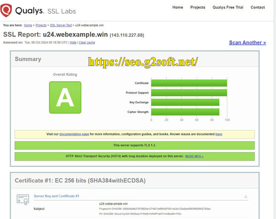Open the Projects navigation menu item
The width and height of the screenshot is (276, 219).
(x=198, y=7)
